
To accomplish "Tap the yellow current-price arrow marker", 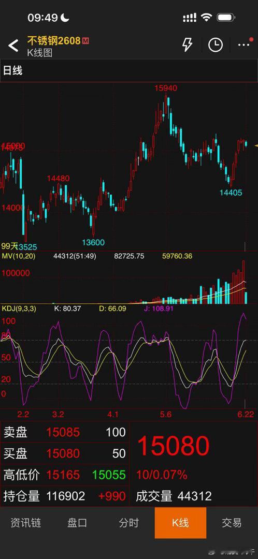I will click(256, 145).
